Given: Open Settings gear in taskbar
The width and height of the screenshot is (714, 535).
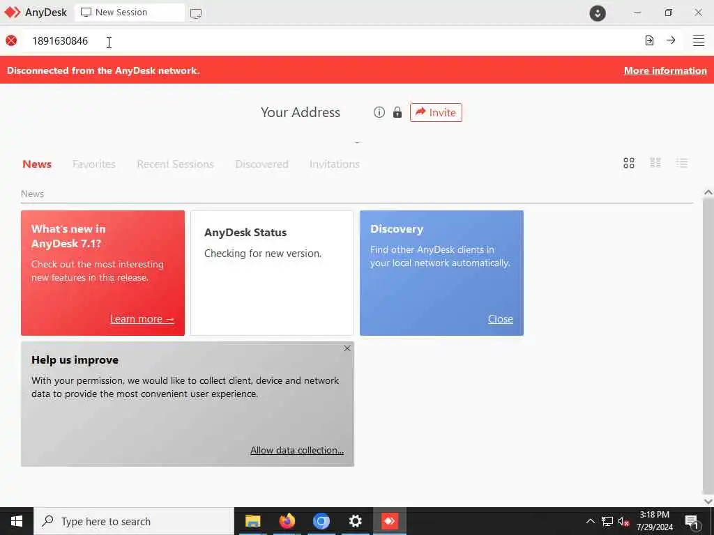Looking at the screenshot, I should 355,521.
